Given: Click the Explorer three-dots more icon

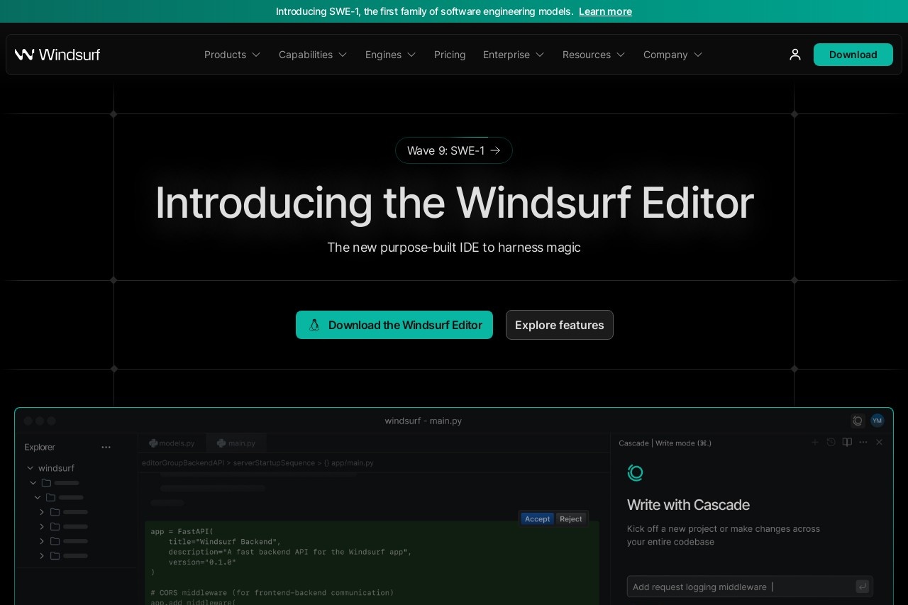Looking at the screenshot, I should point(106,447).
